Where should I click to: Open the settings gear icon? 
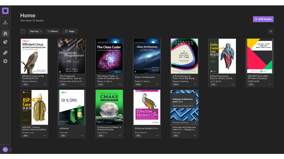(x=5, y=61)
